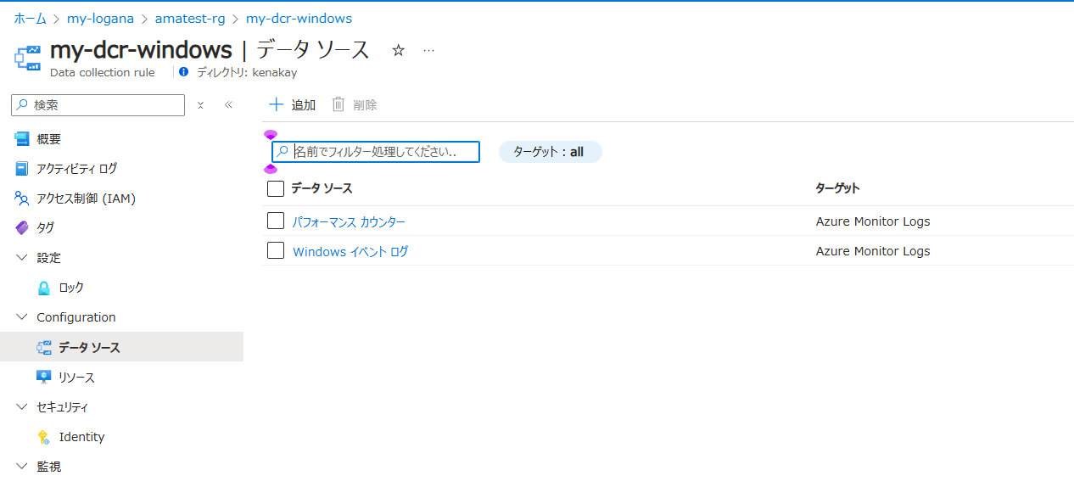Open the Windows イベント ログ data source link
1074x487 pixels.
(350, 252)
